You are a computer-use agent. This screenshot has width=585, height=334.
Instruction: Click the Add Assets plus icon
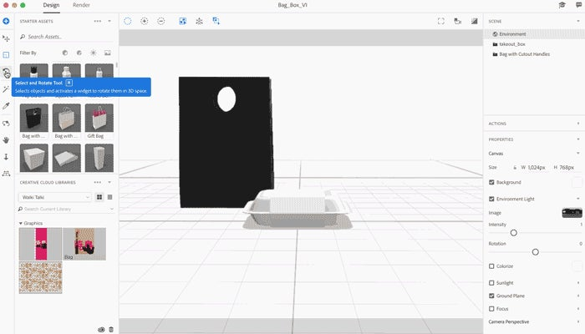pos(6,21)
